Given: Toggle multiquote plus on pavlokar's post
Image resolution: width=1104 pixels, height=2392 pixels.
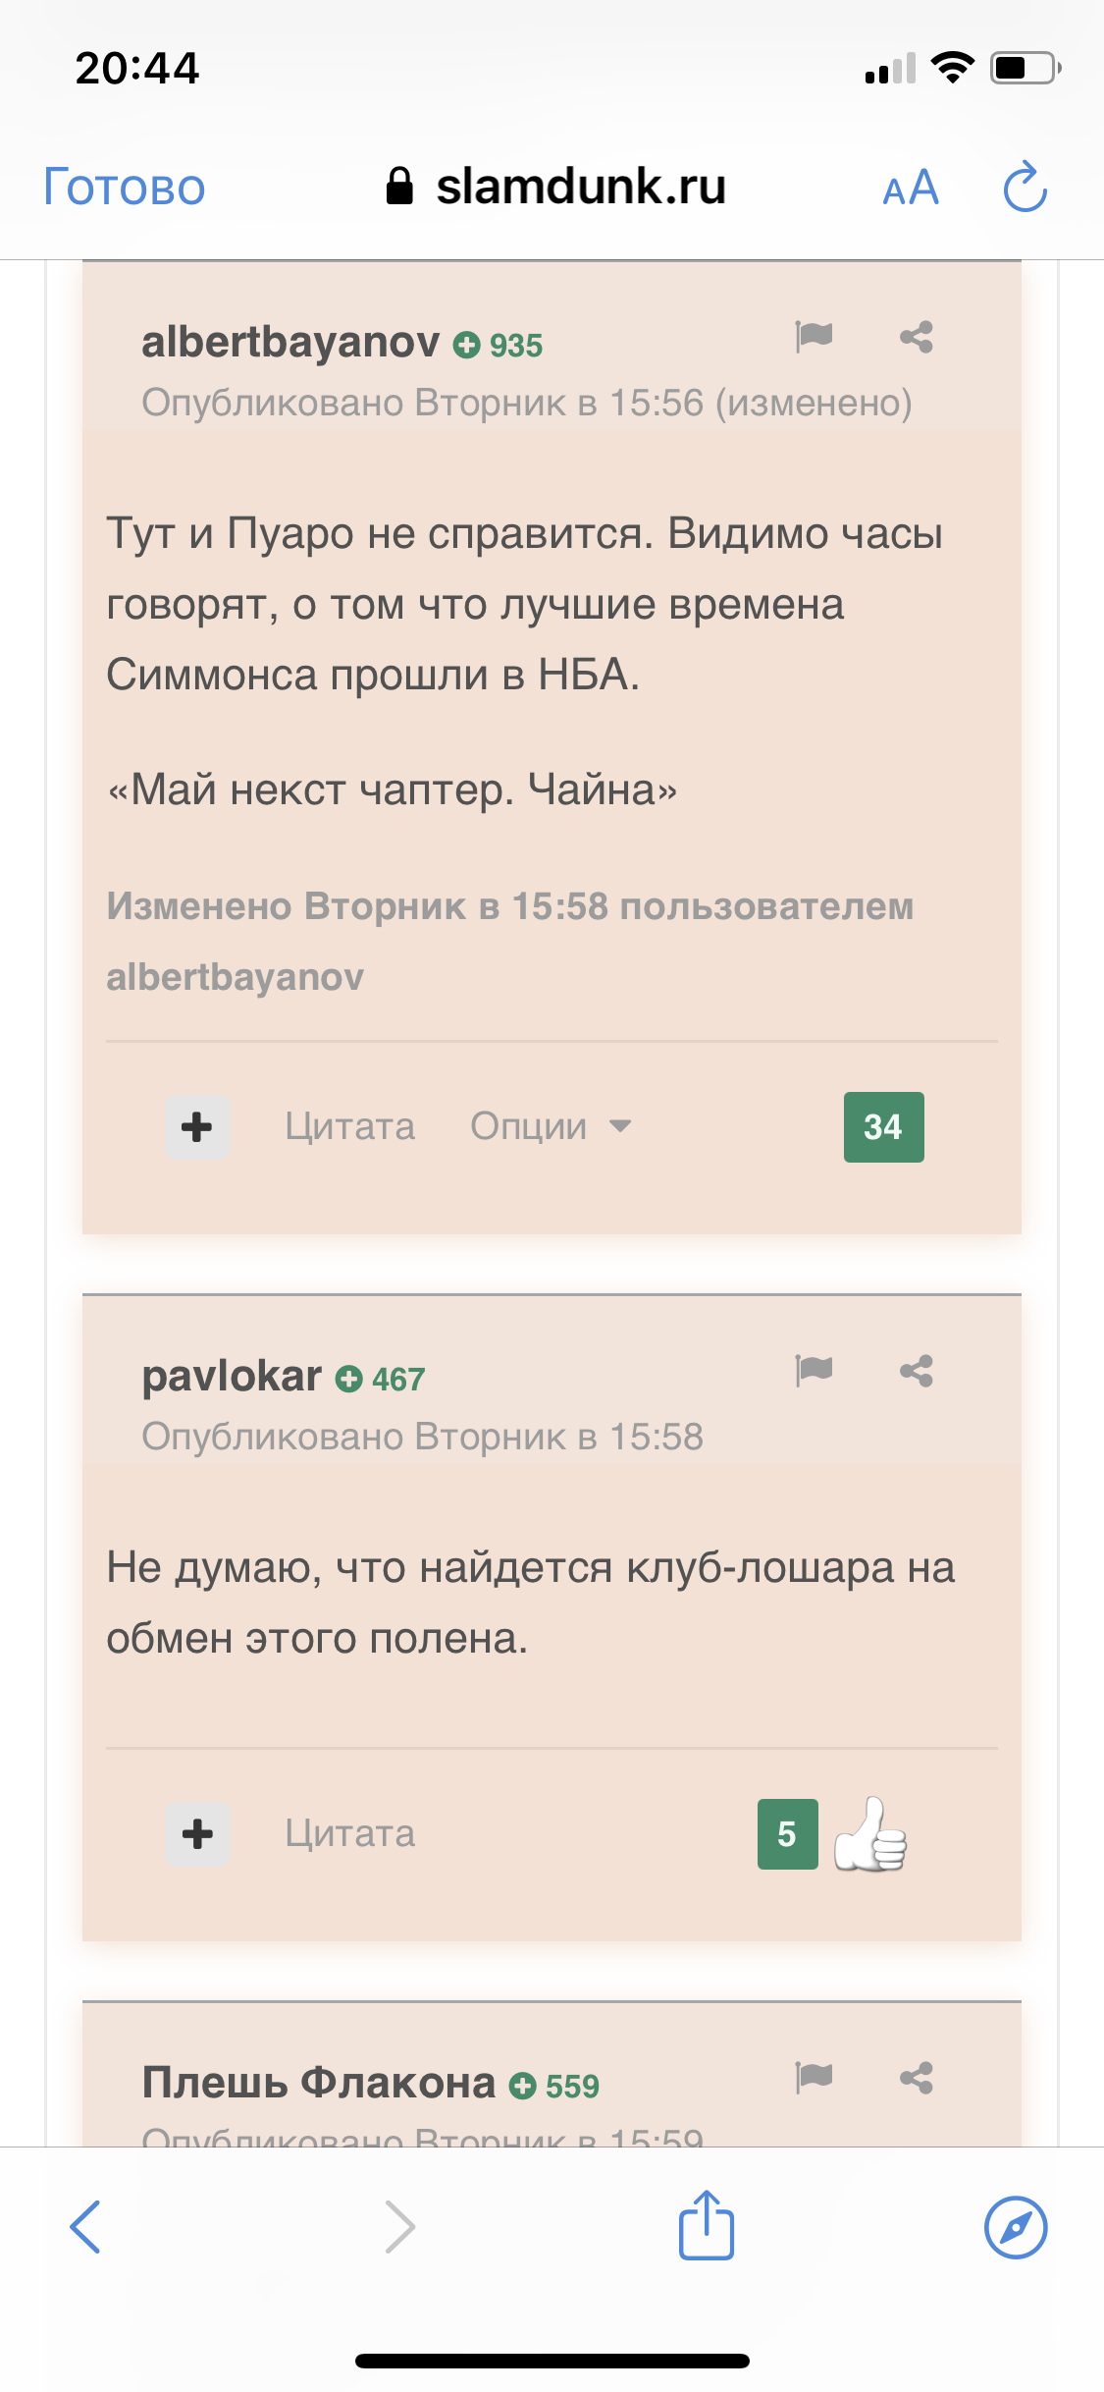Looking at the screenshot, I should [197, 1833].
